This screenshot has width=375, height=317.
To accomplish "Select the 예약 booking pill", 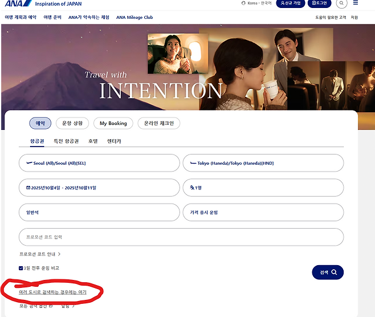I will coord(40,123).
